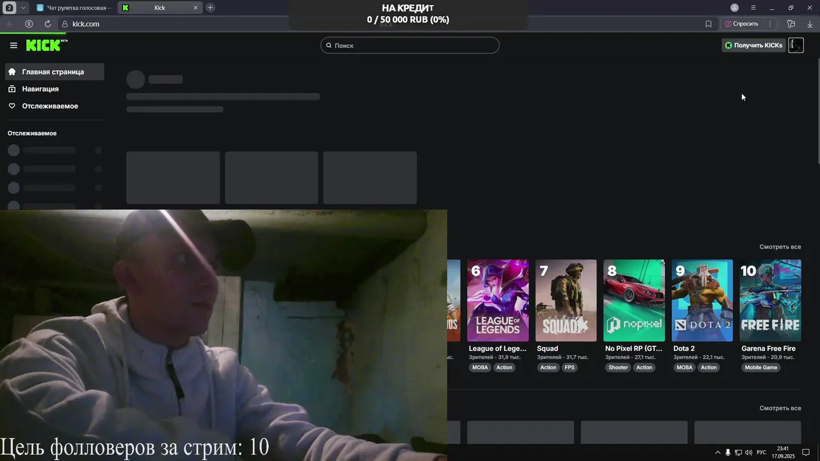The width and height of the screenshot is (820, 461).
Task: Click the search magnifier icon
Action: coord(329,45)
